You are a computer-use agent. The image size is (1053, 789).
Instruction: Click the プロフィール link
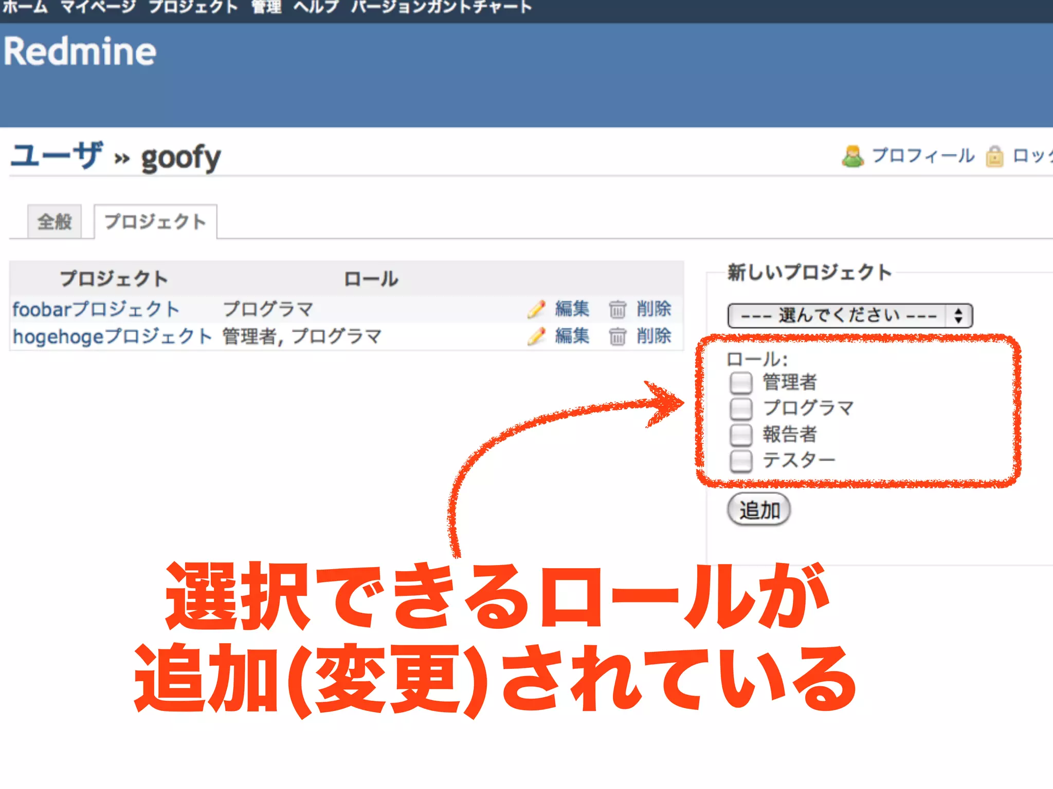(923, 156)
